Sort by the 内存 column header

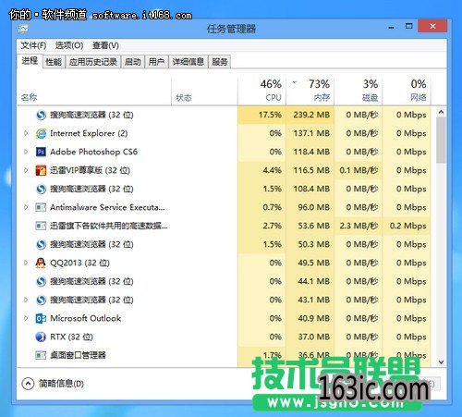(x=310, y=91)
